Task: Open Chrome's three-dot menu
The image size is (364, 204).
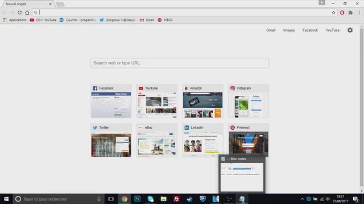Action: click(x=359, y=12)
